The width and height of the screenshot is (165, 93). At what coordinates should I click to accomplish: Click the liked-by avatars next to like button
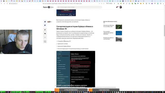point(49,22)
